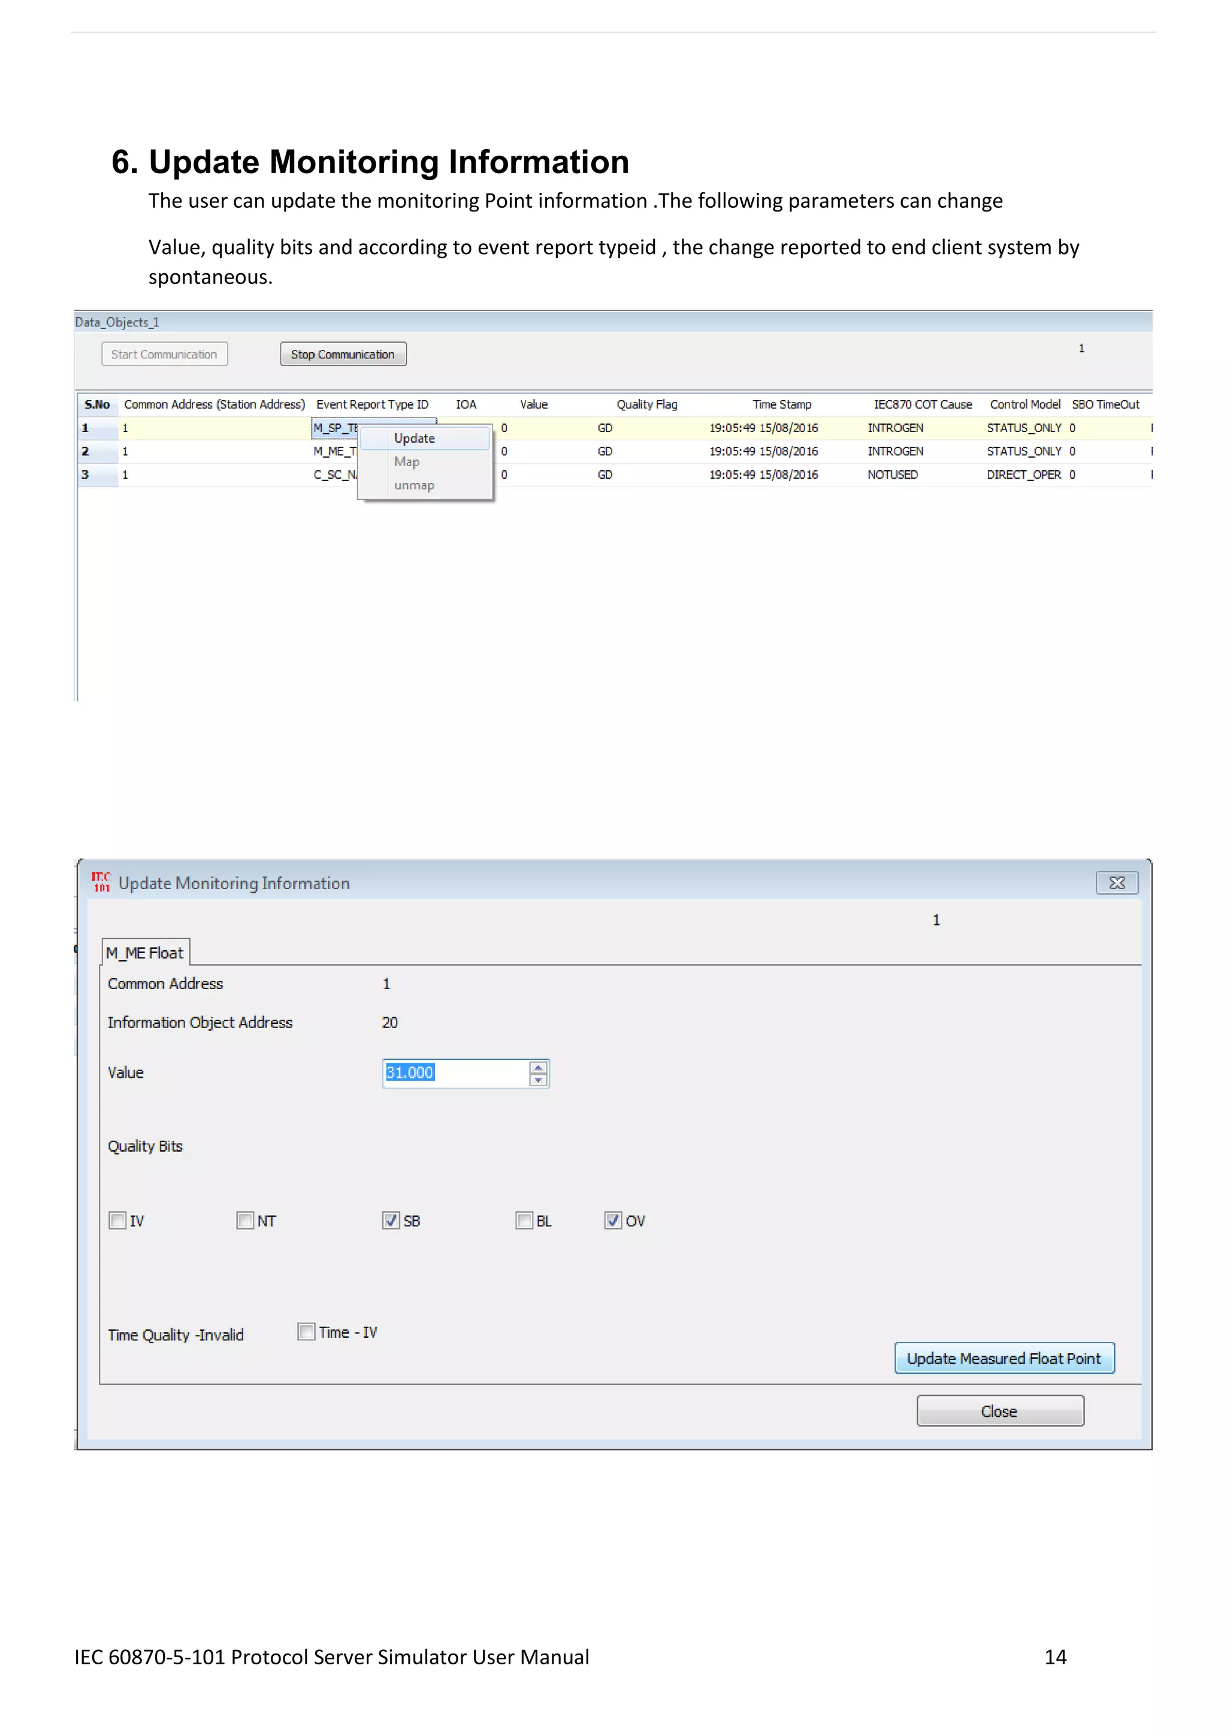
Task: Select the C_SC_N cell in row 3
Action: 336,474
